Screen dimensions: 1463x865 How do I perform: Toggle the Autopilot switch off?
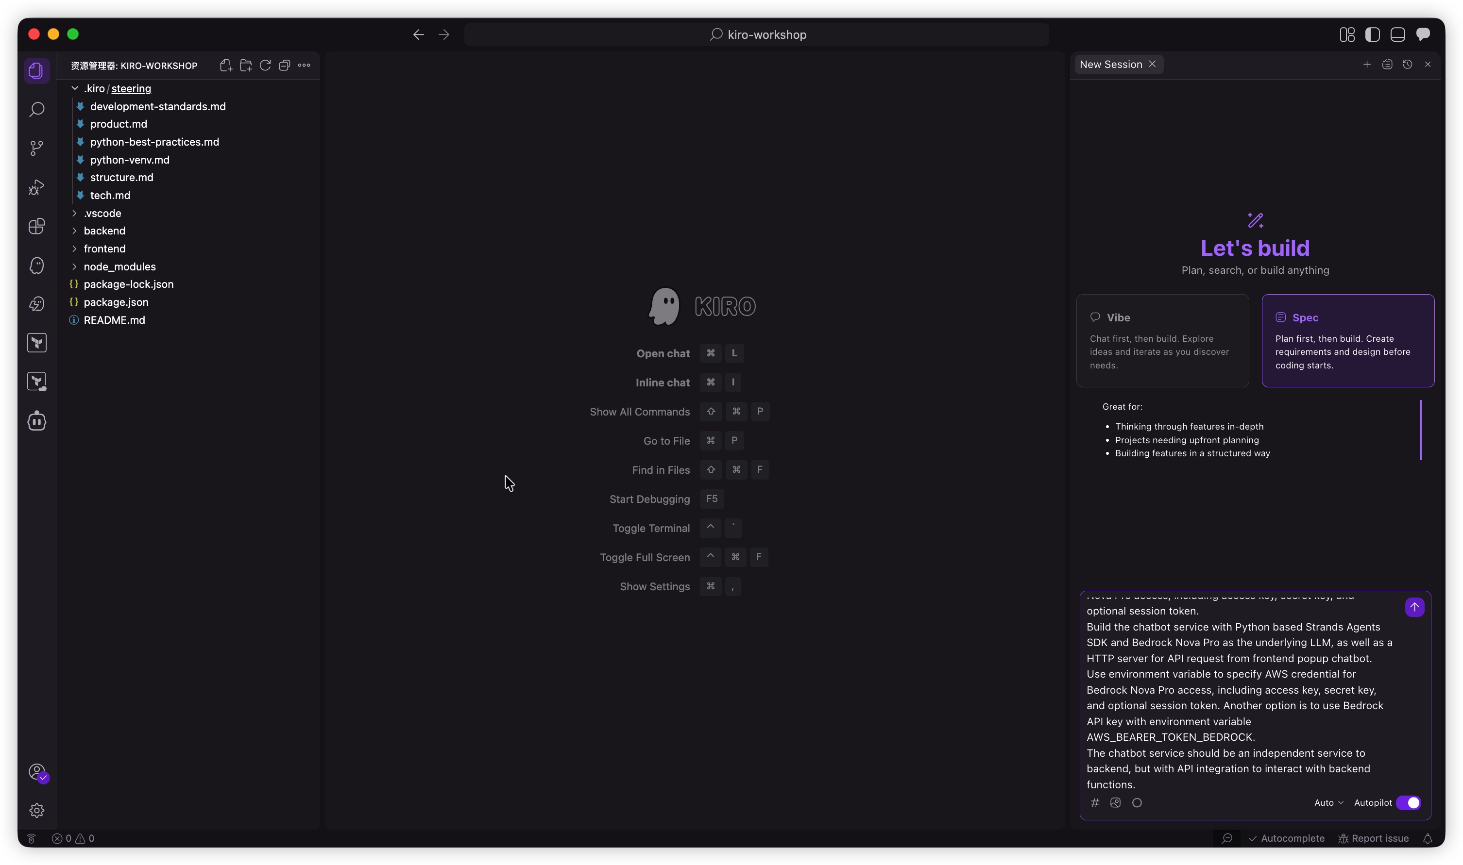(x=1409, y=803)
